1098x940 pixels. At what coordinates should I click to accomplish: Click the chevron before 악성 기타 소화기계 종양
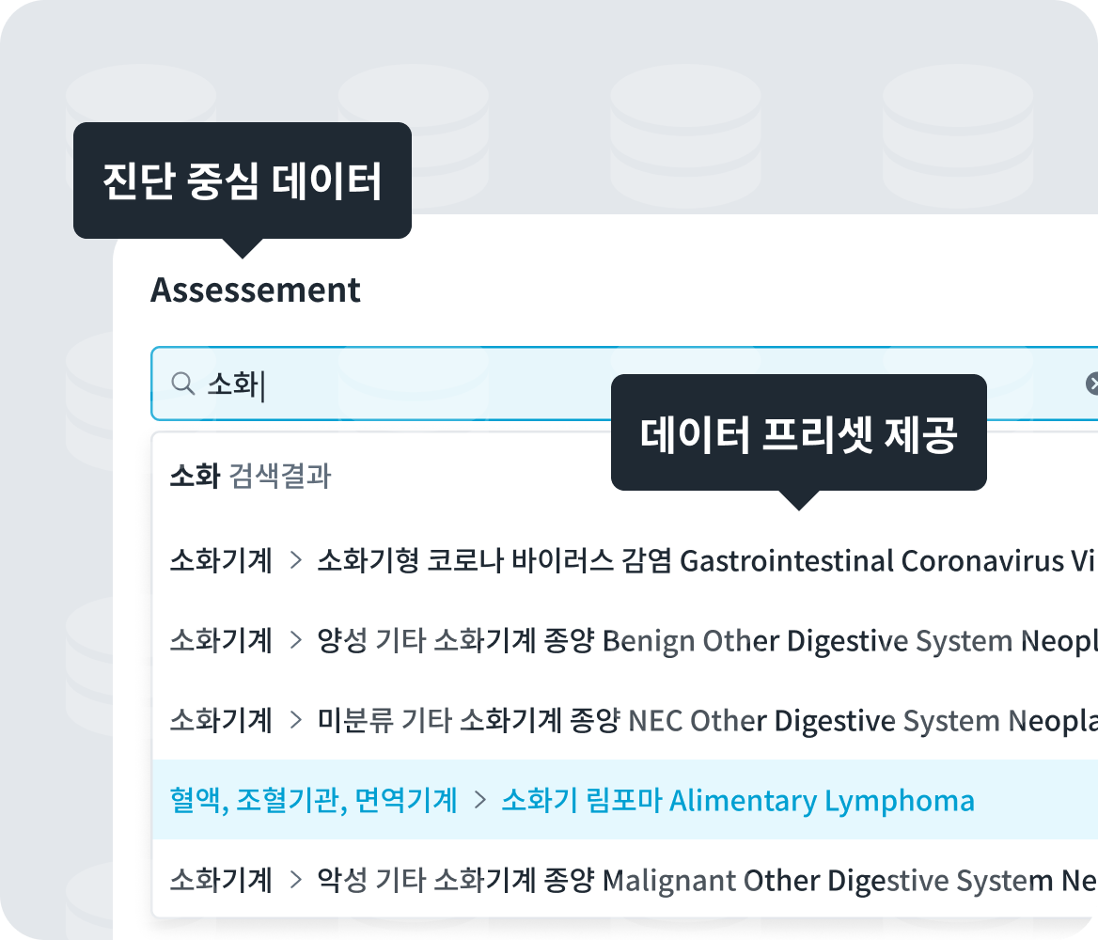[295, 881]
